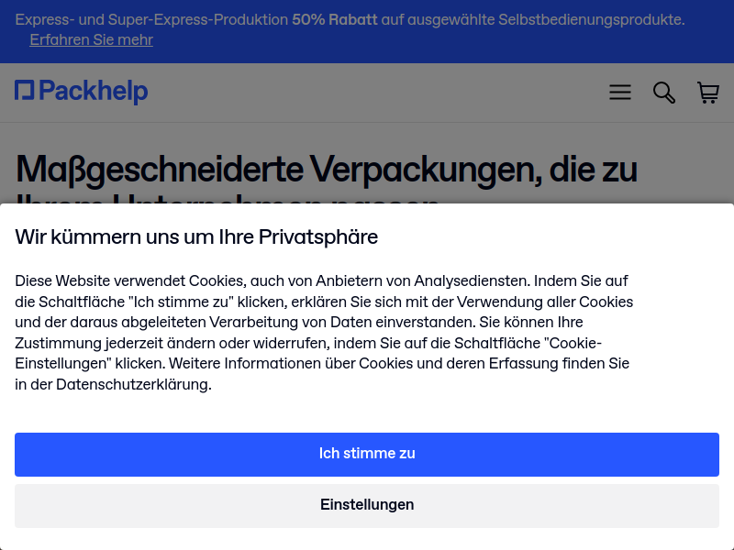Click the bold "50% Rabatt" banner text
734x550 pixels.
tap(334, 19)
